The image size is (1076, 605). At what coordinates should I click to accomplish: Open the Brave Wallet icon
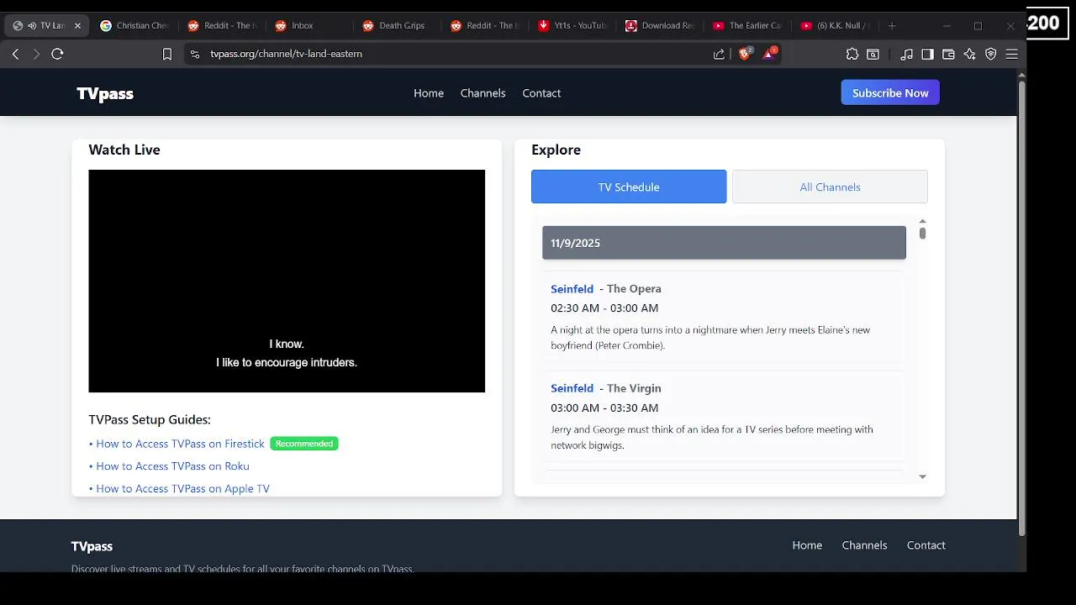pos(948,54)
